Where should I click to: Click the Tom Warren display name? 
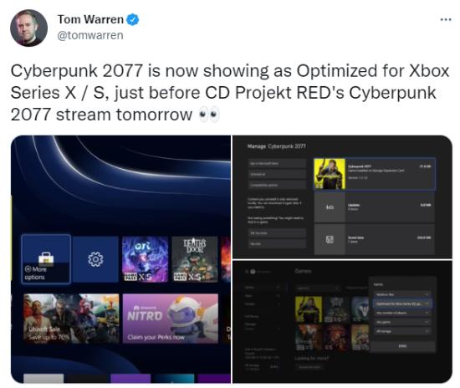tap(90, 19)
